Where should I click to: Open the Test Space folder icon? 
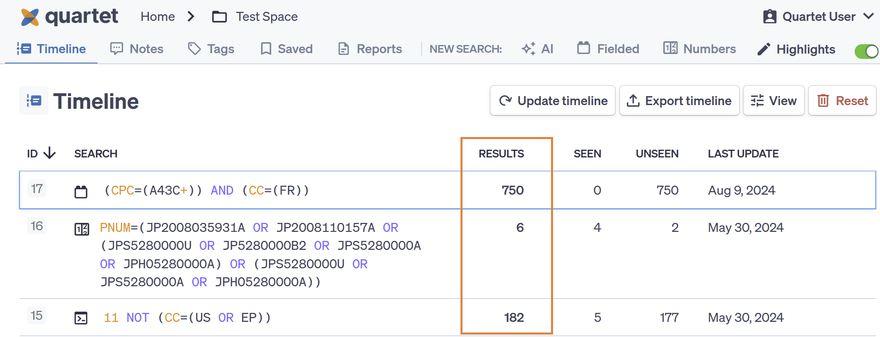[x=219, y=17]
